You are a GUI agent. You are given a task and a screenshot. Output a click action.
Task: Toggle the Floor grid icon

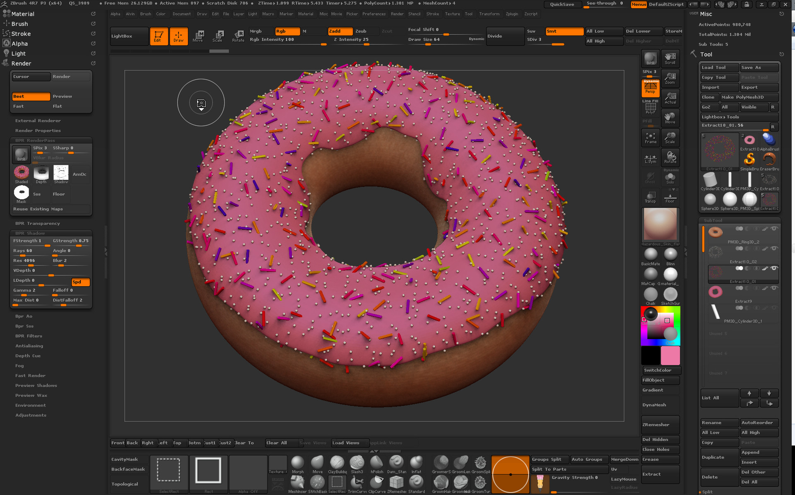[x=670, y=197]
